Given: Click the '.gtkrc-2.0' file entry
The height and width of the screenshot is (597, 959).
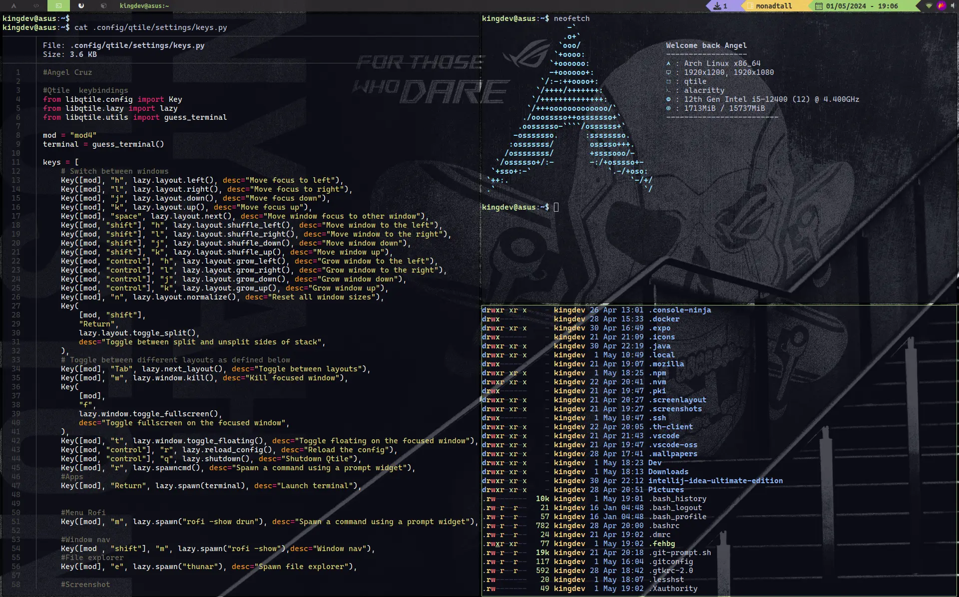Looking at the screenshot, I should click(x=670, y=571).
